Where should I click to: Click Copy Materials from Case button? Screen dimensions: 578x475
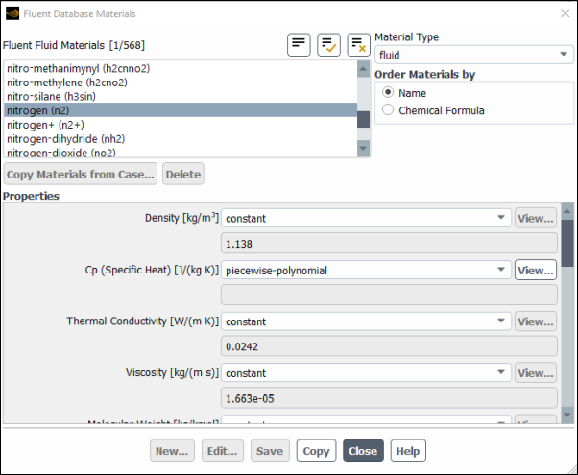81,174
